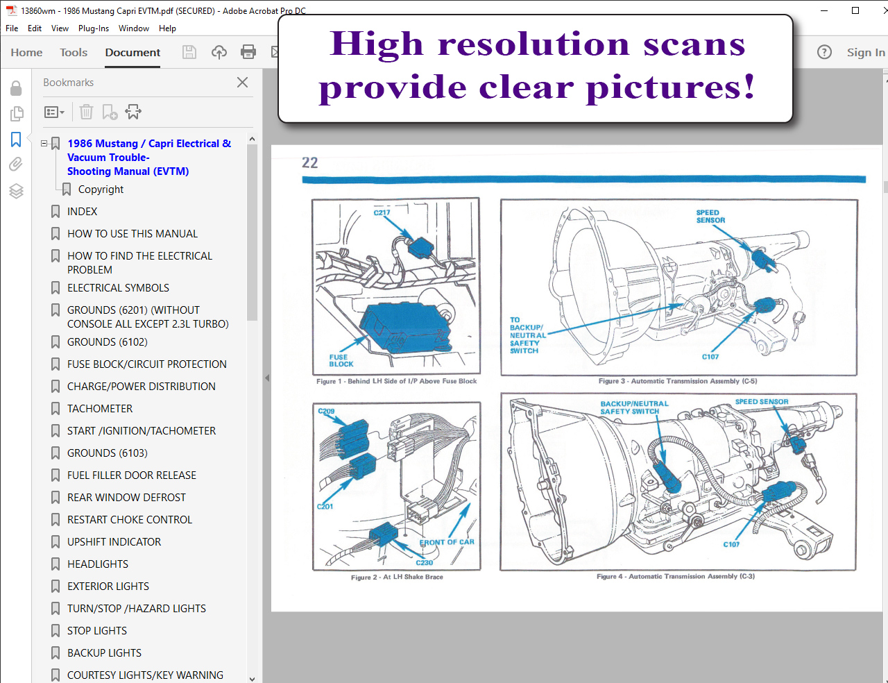
Task: Go to ELECTRICAL SYMBOLS bookmark
Action: 118,288
